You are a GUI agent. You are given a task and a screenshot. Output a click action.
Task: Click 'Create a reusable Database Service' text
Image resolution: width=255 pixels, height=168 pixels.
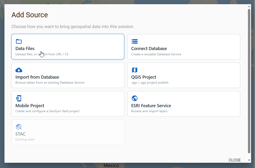pos(156,54)
